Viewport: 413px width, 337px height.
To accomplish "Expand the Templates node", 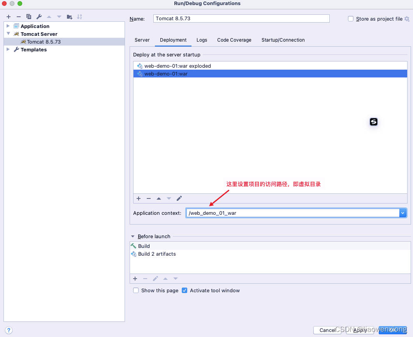I will 8,49.
